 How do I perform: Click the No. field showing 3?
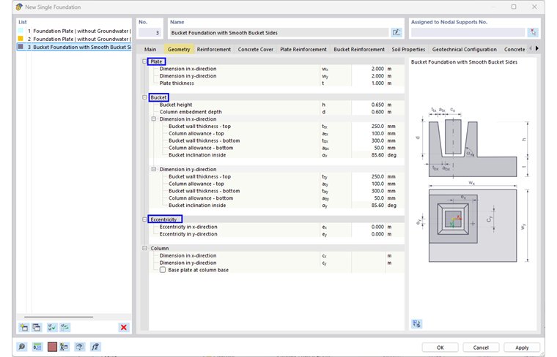(150, 33)
